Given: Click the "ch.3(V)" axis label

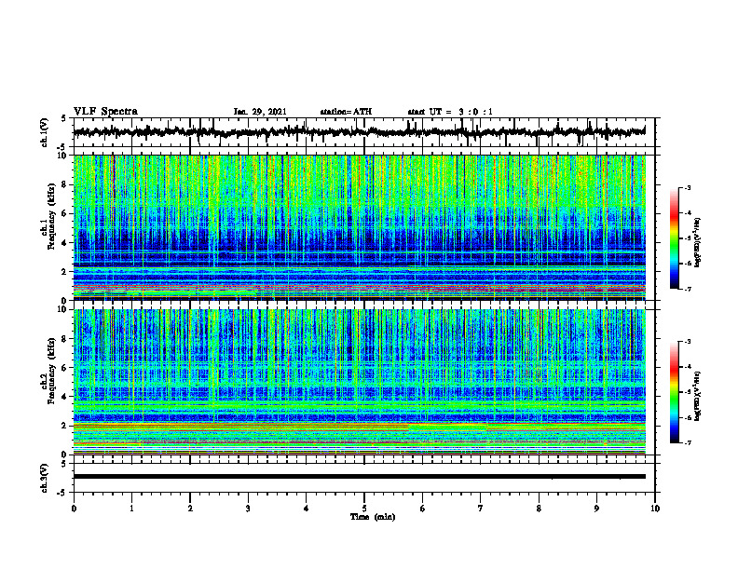Looking at the screenshot, I should coord(45,479).
